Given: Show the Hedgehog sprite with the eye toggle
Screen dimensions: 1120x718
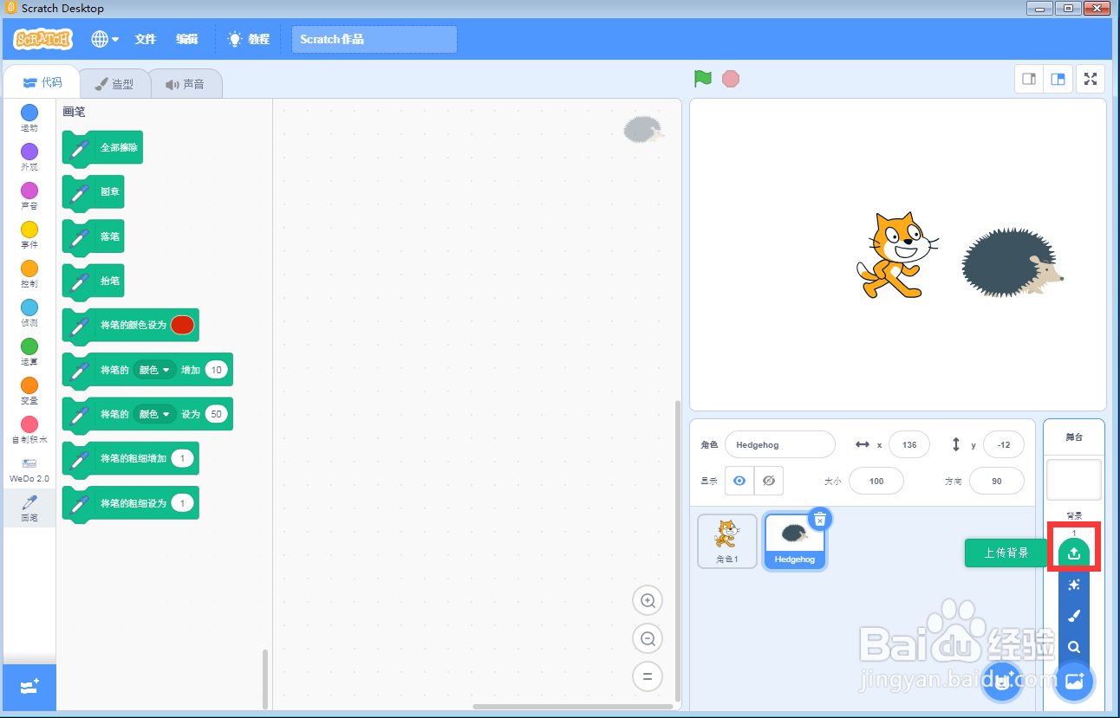Looking at the screenshot, I should 739,480.
